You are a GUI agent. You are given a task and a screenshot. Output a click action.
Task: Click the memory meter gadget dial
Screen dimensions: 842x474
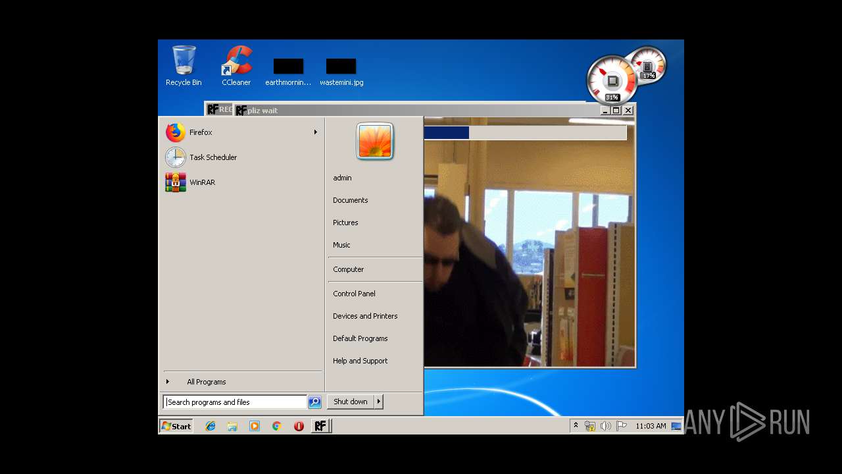(648, 66)
